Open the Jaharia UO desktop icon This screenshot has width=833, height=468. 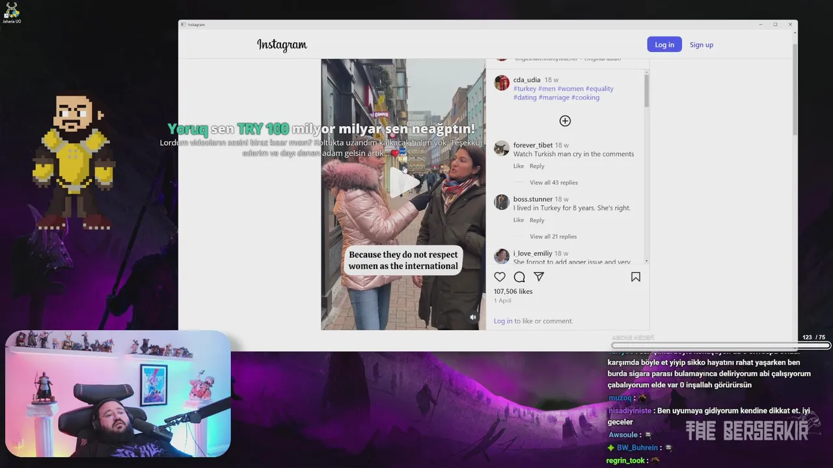pyautogui.click(x=12, y=13)
